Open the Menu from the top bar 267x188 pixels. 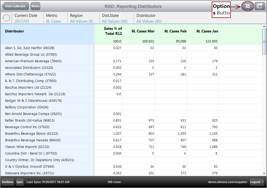pyautogui.click(x=35, y=6)
